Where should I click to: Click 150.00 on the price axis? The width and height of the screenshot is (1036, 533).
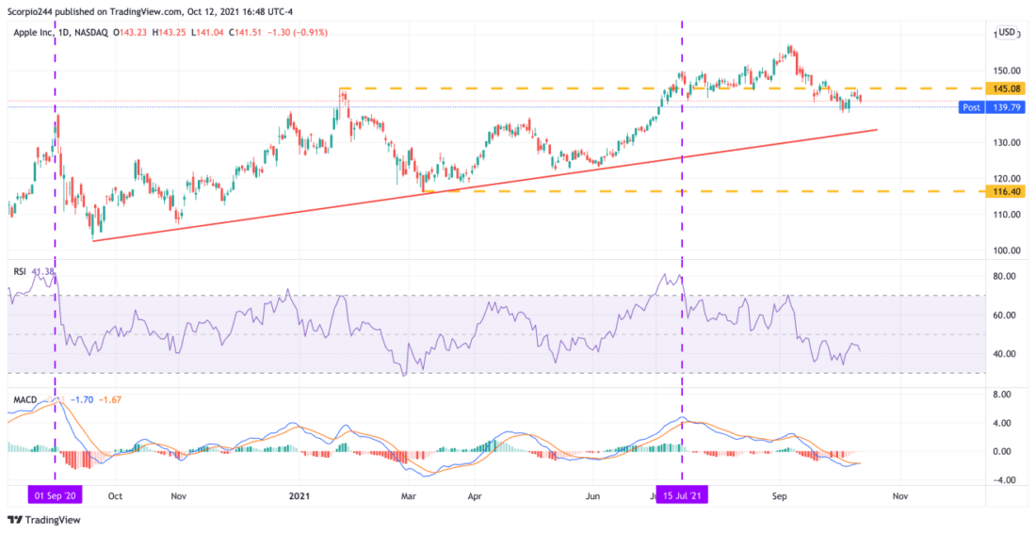tap(1007, 71)
